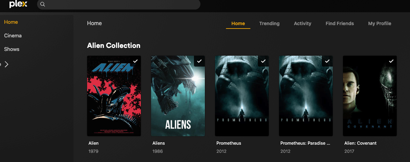This screenshot has height=162, width=410.
Task: Open the Alien: Covenant poster
Action: pyautogui.click(x=370, y=96)
